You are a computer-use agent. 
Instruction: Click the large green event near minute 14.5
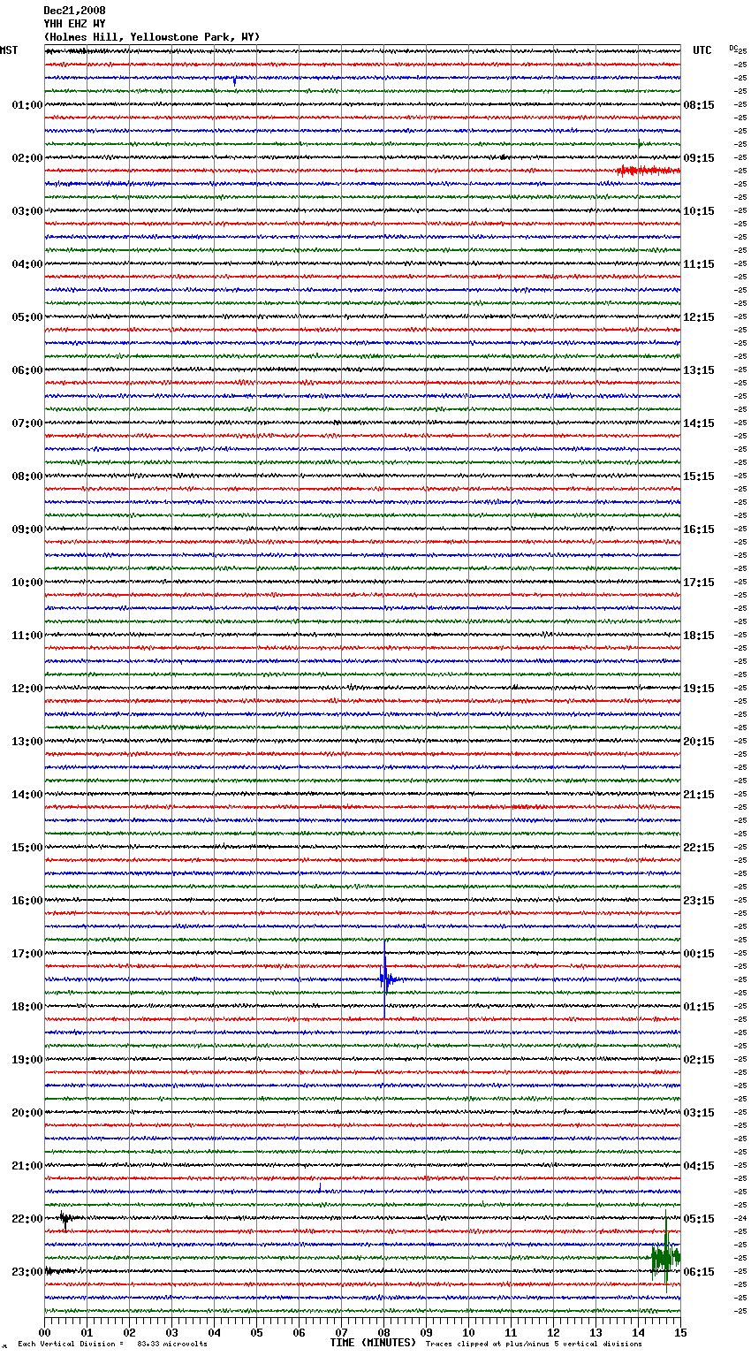[665, 1253]
